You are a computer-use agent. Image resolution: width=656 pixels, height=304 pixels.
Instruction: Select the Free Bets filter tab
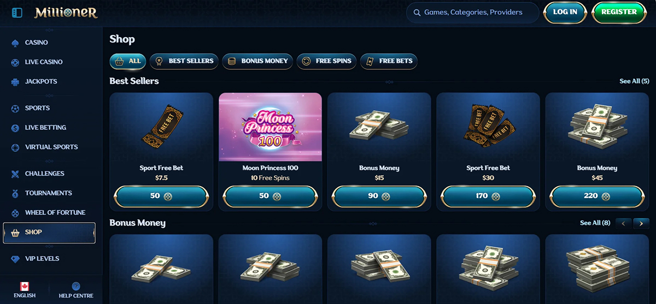pos(389,61)
